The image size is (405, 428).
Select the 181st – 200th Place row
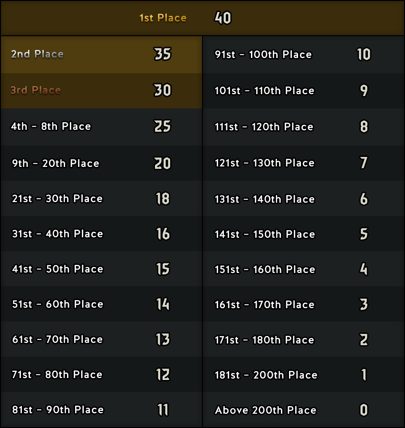(303, 374)
